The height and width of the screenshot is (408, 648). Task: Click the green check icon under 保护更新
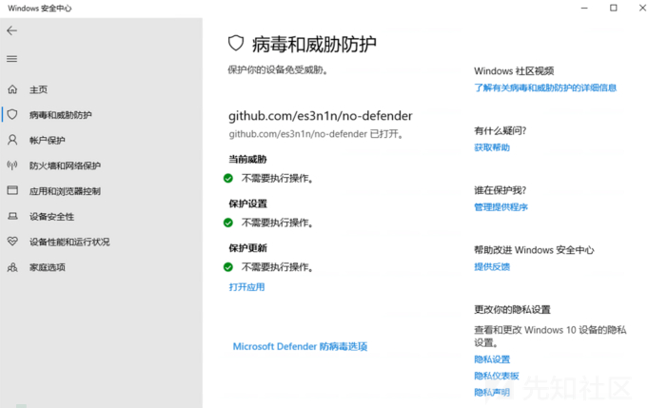pos(228,267)
